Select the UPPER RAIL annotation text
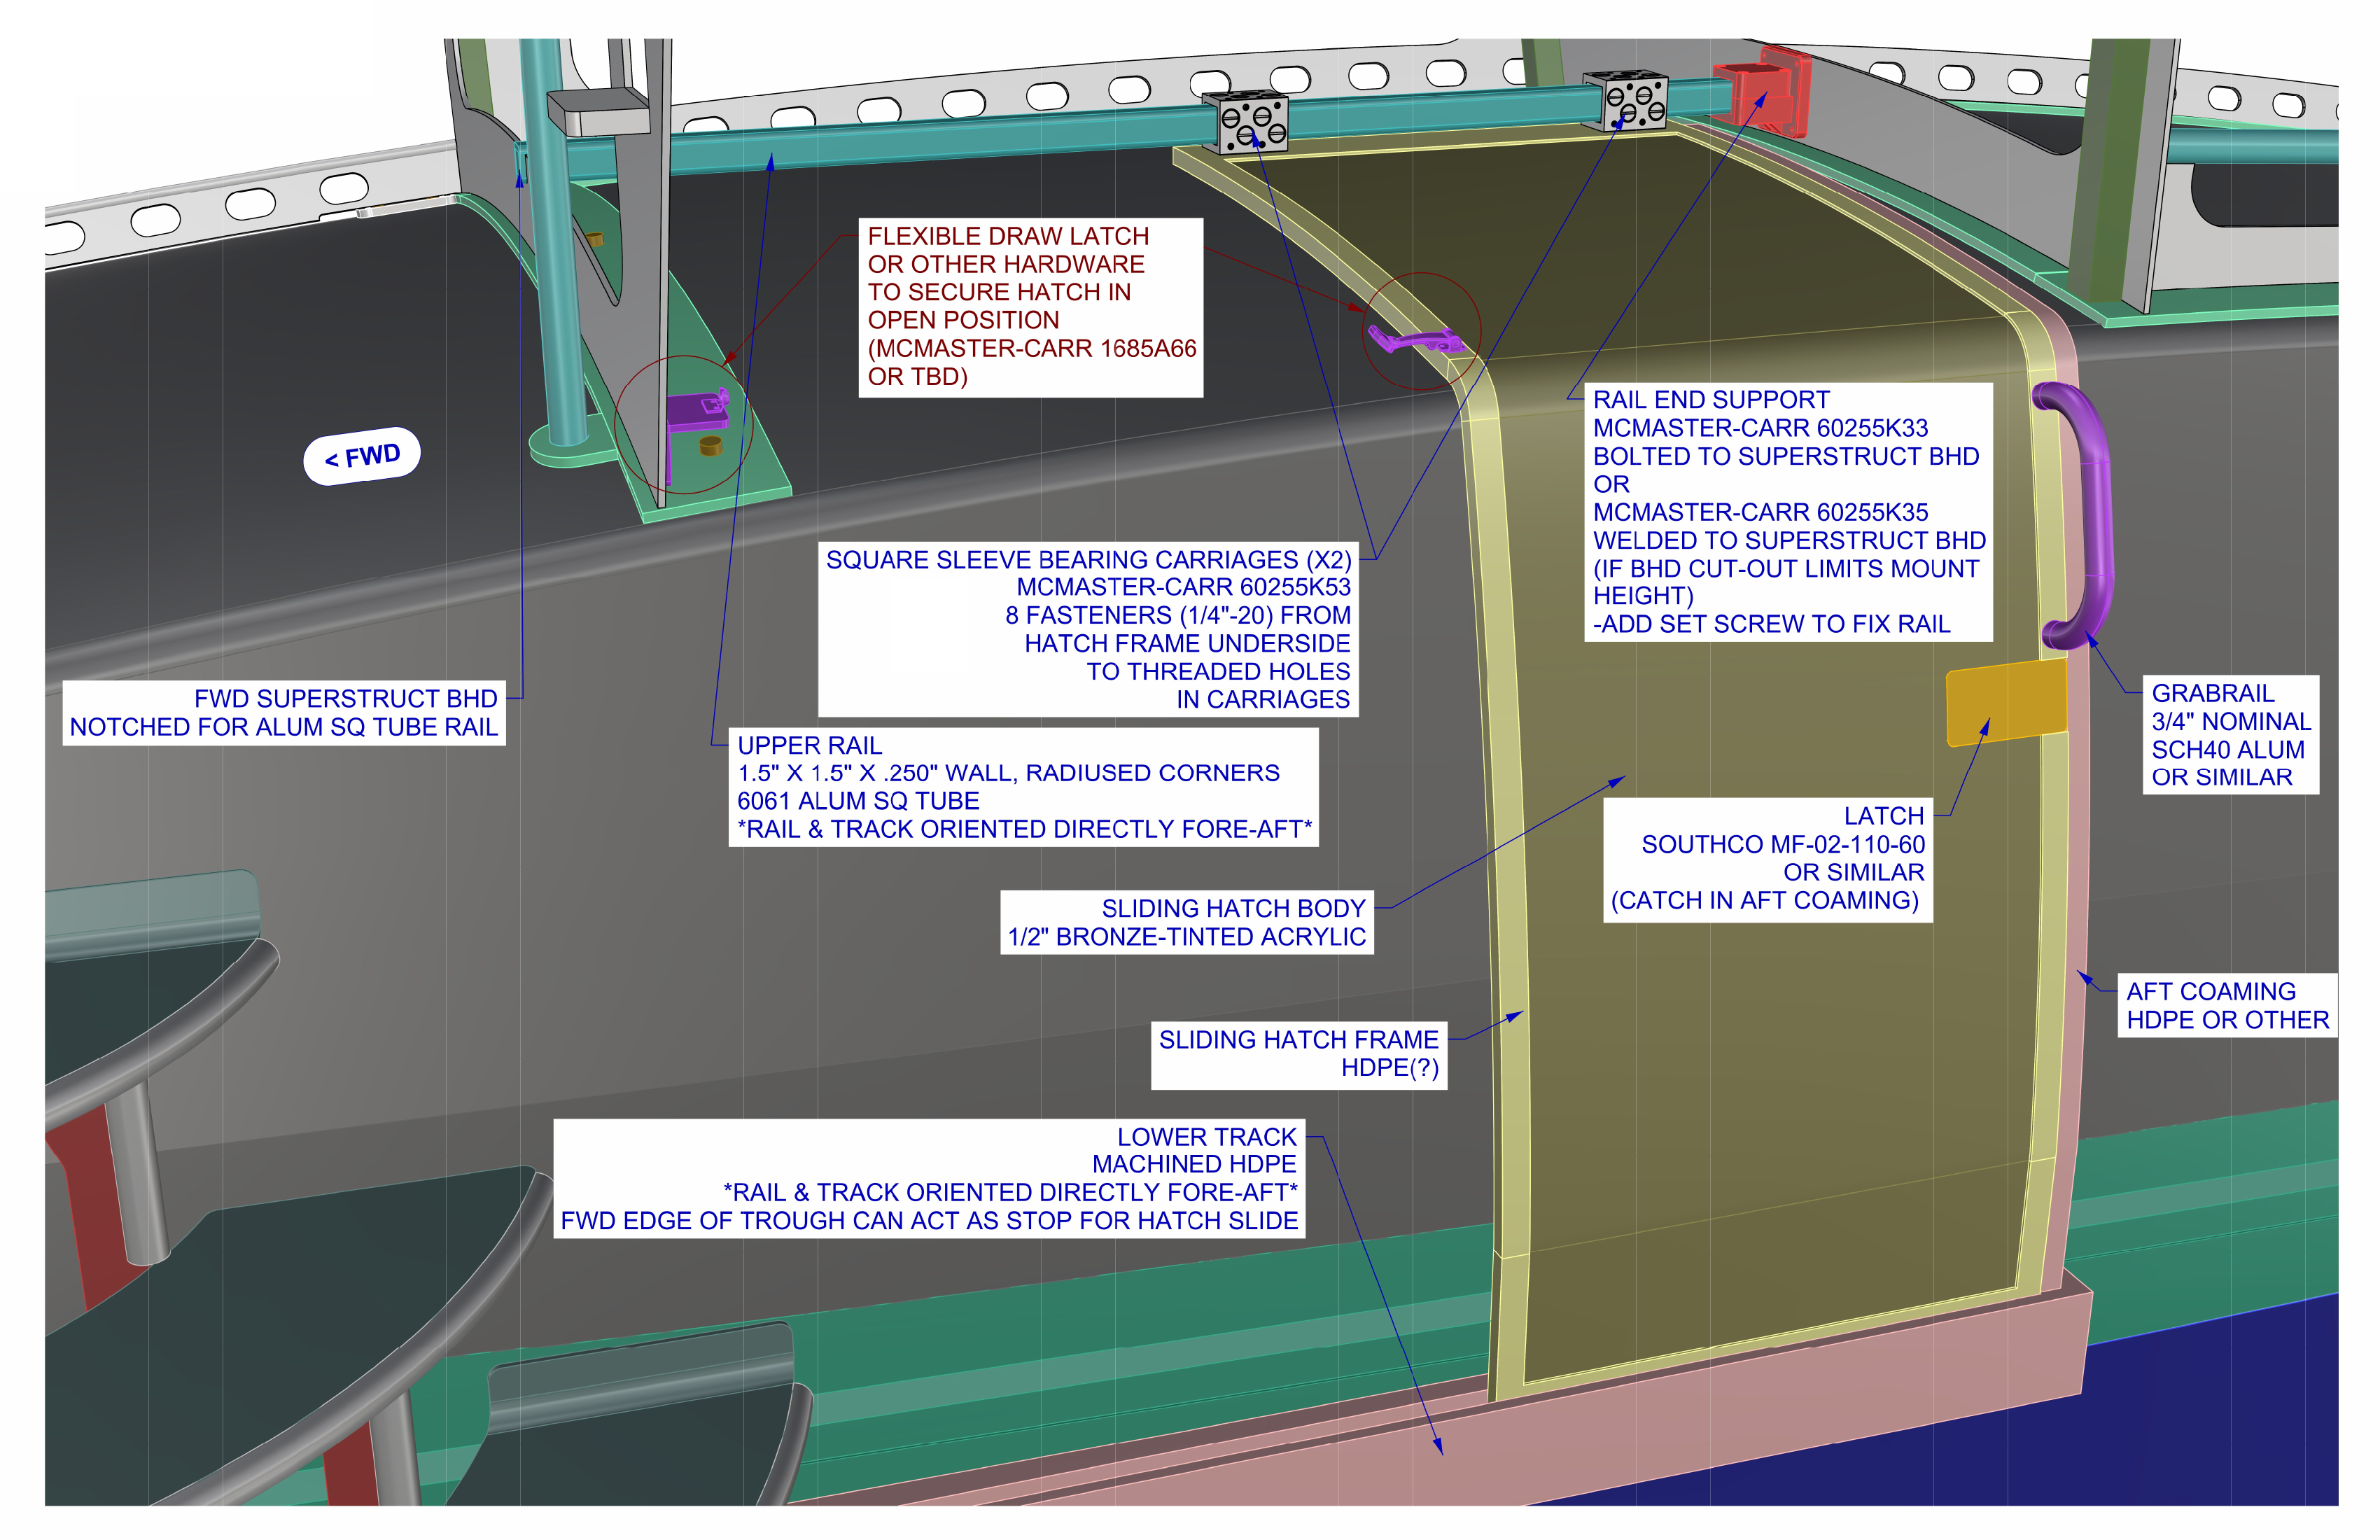Screen dimensions: 2380x1540 pyautogui.click(x=1023, y=787)
